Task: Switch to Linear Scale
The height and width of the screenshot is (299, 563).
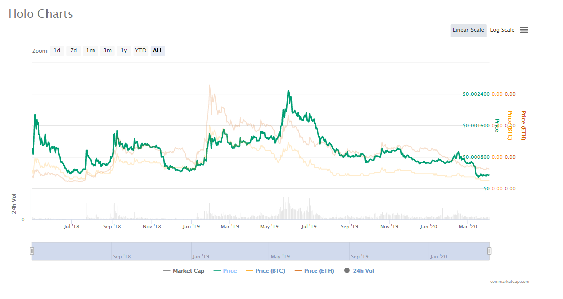Action: 468,30
